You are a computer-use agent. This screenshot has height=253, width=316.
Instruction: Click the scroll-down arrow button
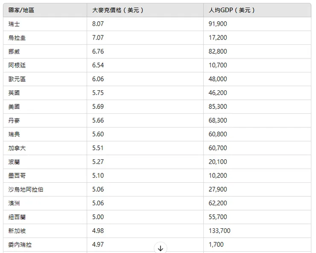click(x=160, y=248)
